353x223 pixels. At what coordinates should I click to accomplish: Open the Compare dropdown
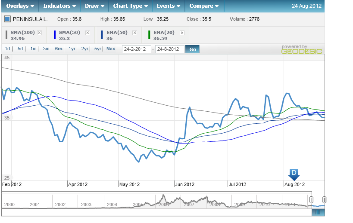(204, 6)
